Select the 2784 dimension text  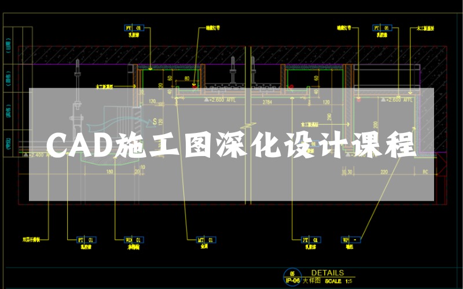[267, 102]
